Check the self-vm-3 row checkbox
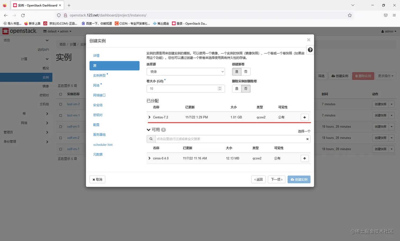Screen dimensions: 400x241 pyautogui.click(x=61, y=126)
